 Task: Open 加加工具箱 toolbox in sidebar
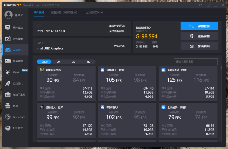[16, 95]
